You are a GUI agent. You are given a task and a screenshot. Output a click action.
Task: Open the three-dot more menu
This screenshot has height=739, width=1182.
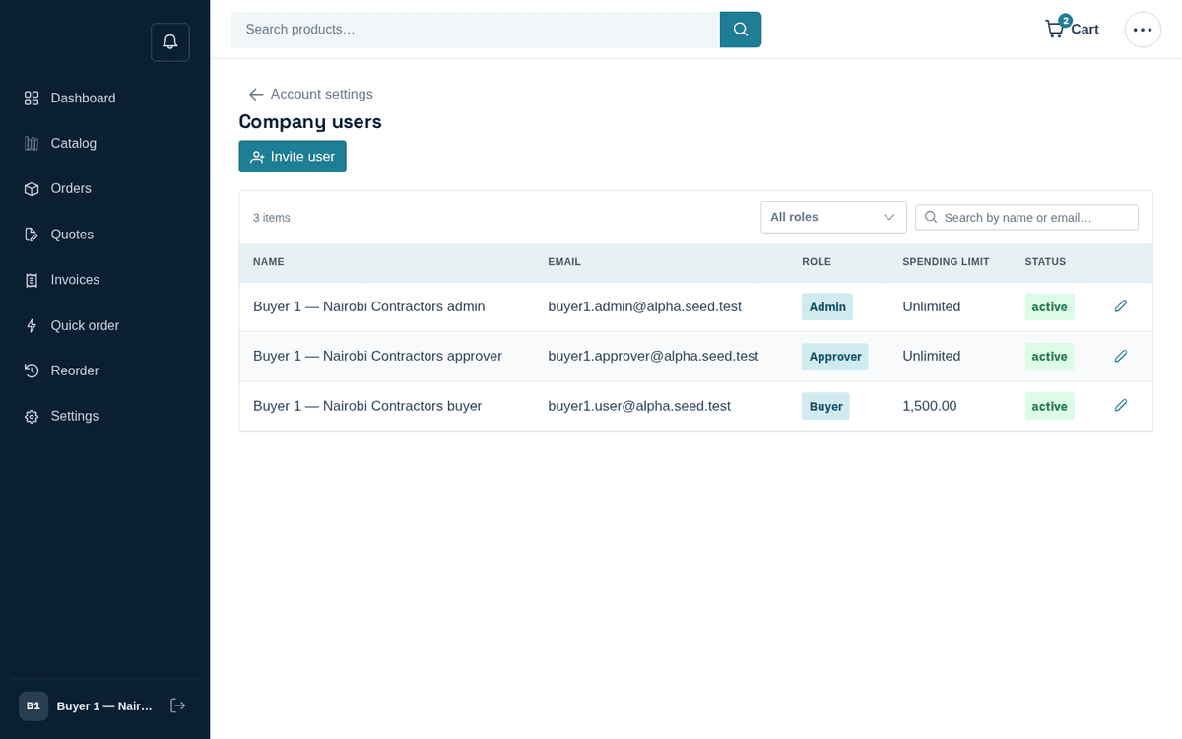coord(1143,30)
